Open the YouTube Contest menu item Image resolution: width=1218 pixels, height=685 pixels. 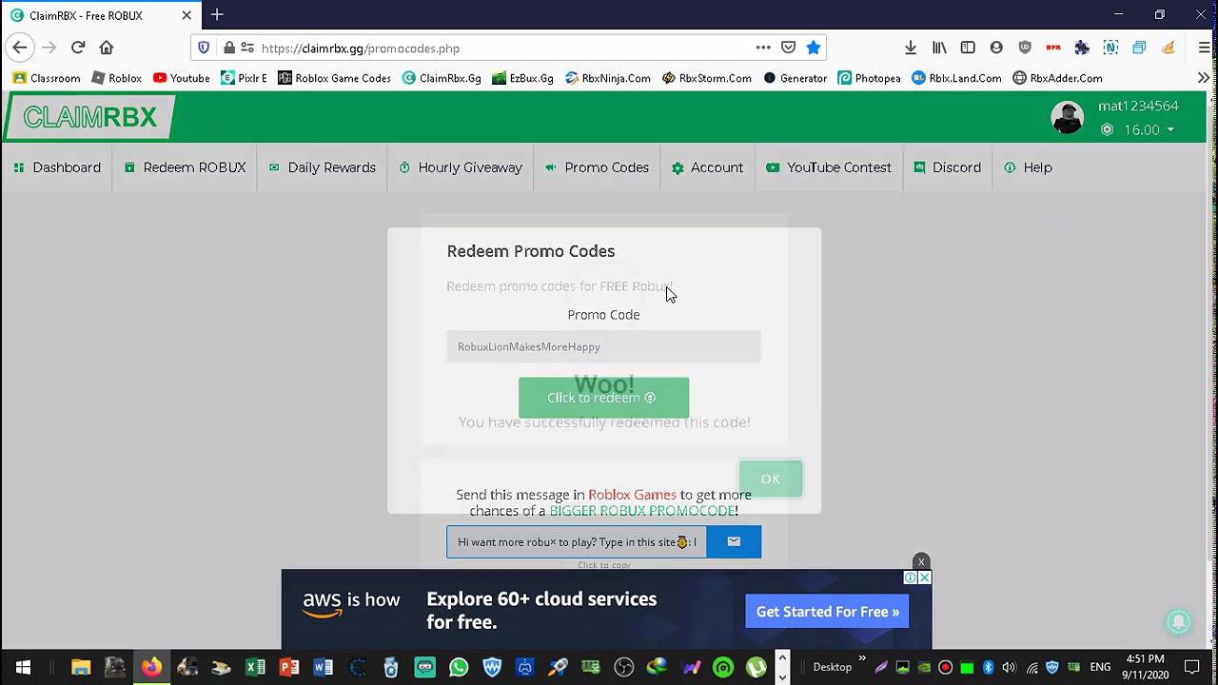829,167
